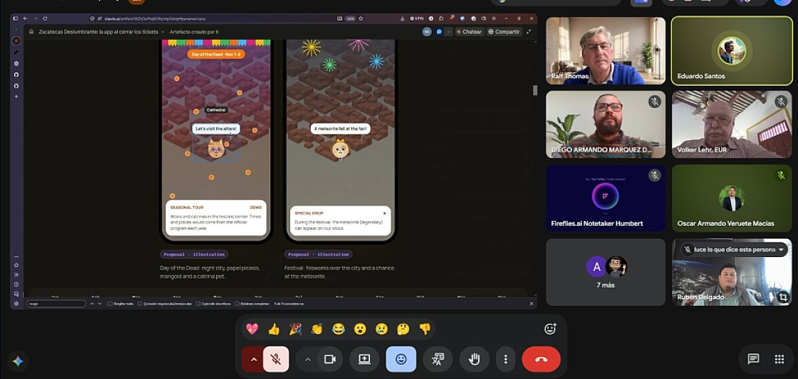The height and width of the screenshot is (379, 798).
Task: Select Fireflies.ai Notetaker tile
Action: tap(606, 198)
